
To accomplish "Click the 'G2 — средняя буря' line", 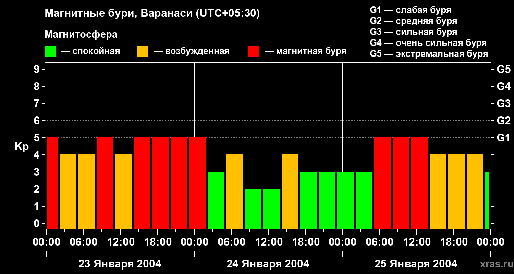I will coord(413,21).
